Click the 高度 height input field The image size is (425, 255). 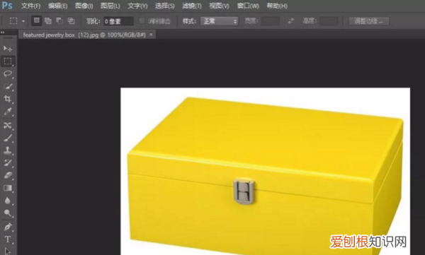(x=329, y=21)
